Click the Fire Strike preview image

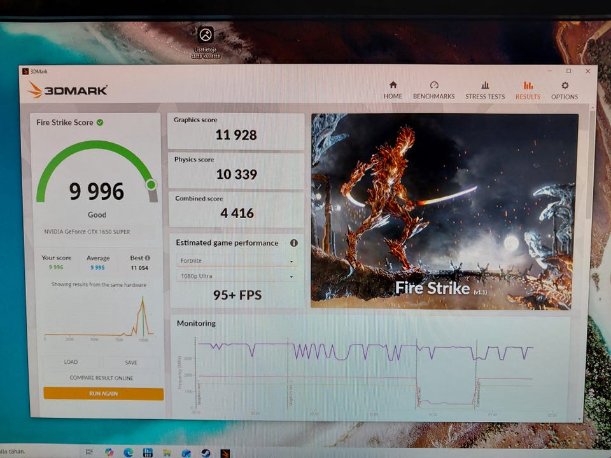(444, 211)
